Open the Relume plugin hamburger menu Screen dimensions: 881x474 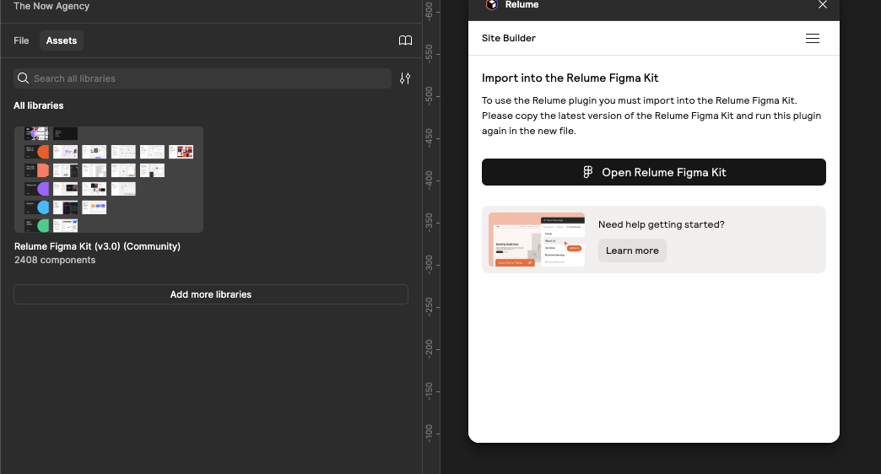(813, 38)
